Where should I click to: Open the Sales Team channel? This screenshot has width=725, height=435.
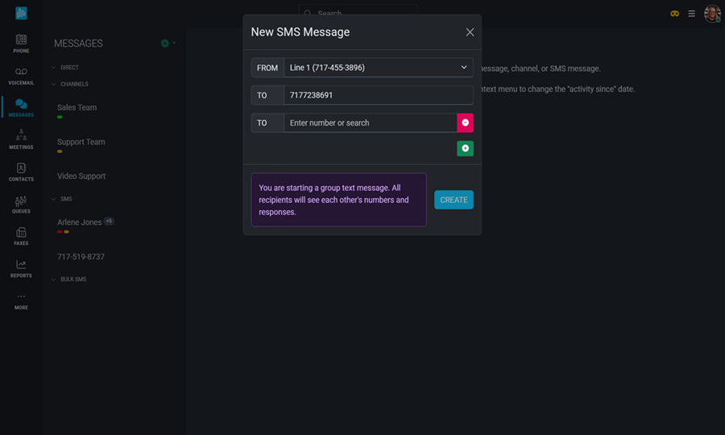tap(77, 108)
